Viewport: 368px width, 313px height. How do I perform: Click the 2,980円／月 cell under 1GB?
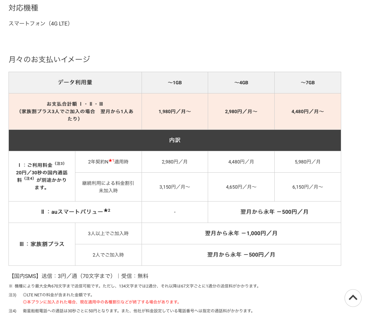175,162
